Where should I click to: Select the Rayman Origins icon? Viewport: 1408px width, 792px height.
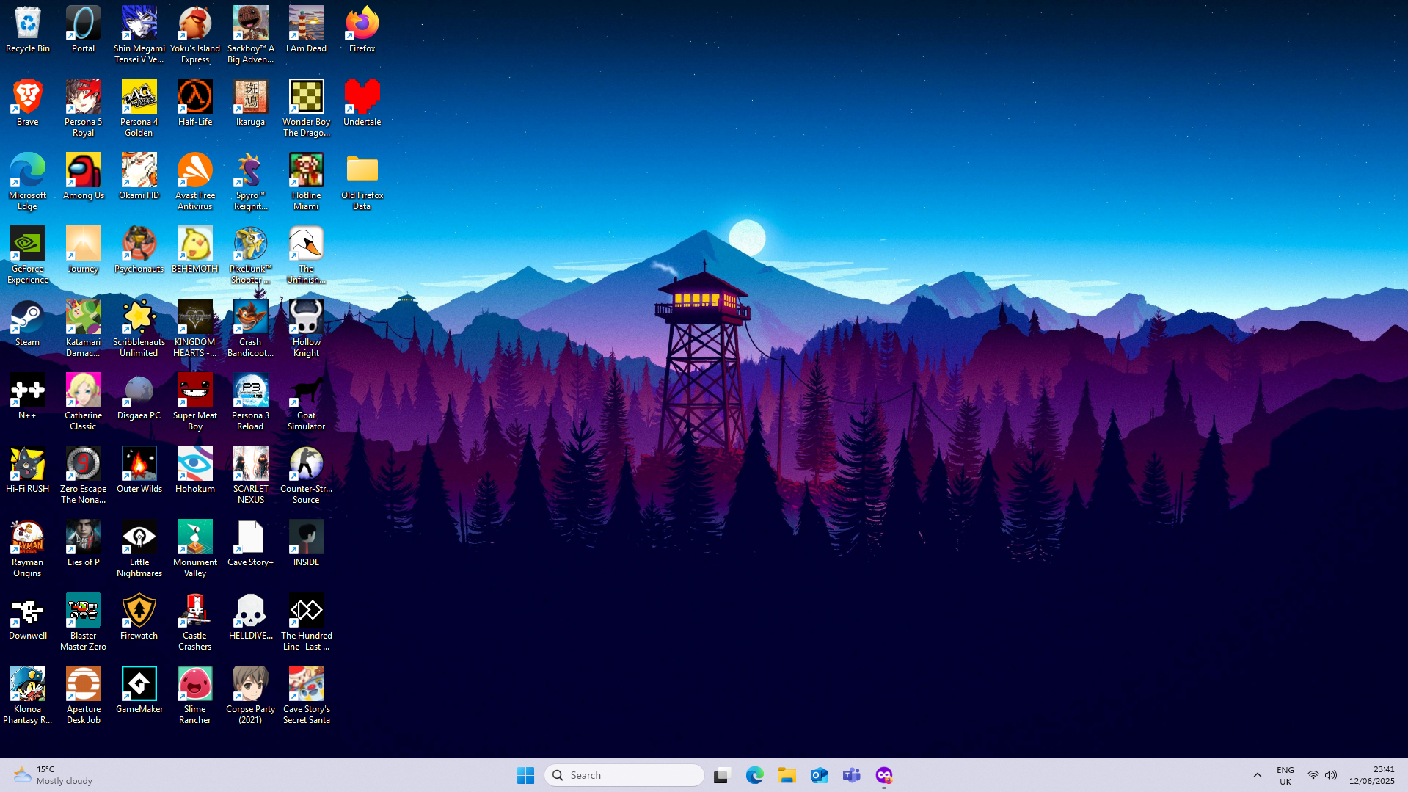click(x=28, y=537)
